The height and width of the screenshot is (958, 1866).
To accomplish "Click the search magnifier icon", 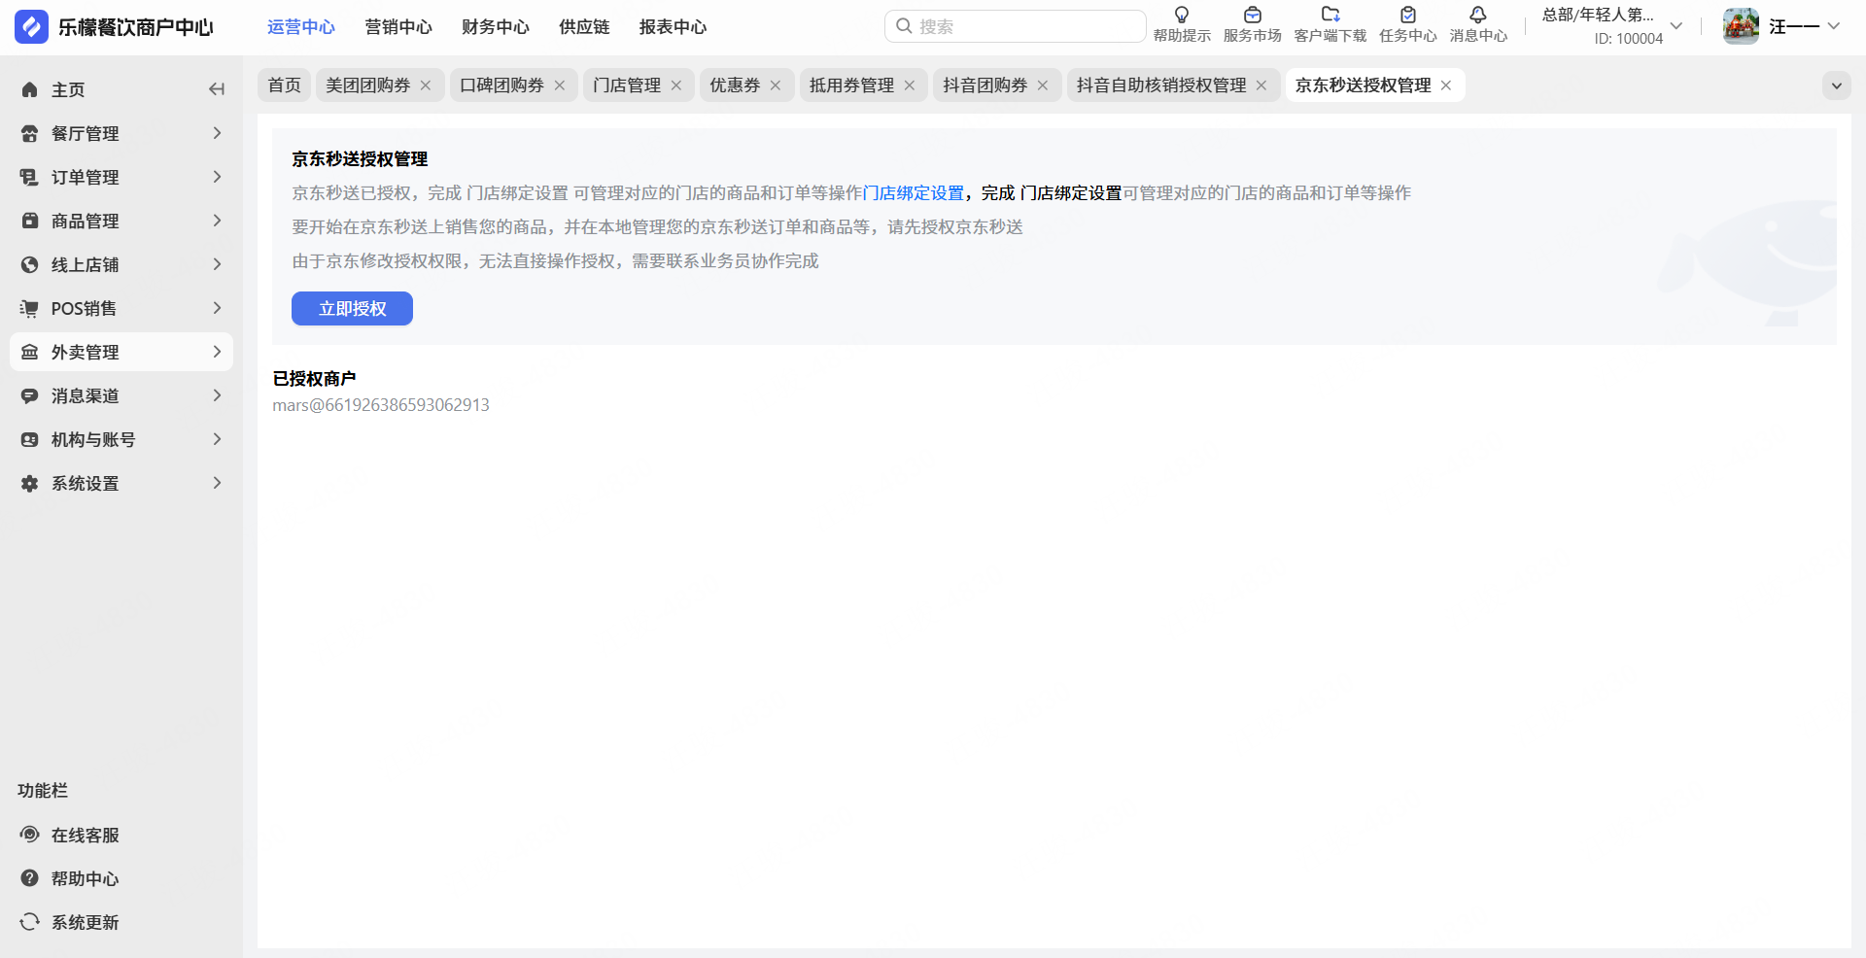I will 904,26.
